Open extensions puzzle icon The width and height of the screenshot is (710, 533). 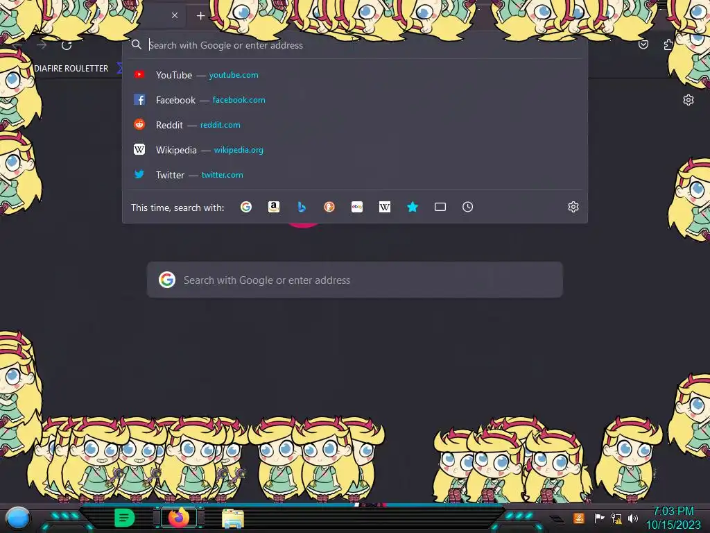(x=668, y=44)
